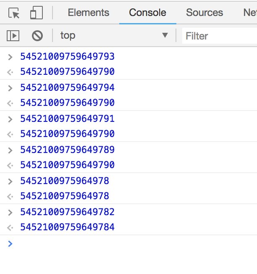Open the Elements tab
This screenshot has height=274, width=257.
pos(89,13)
